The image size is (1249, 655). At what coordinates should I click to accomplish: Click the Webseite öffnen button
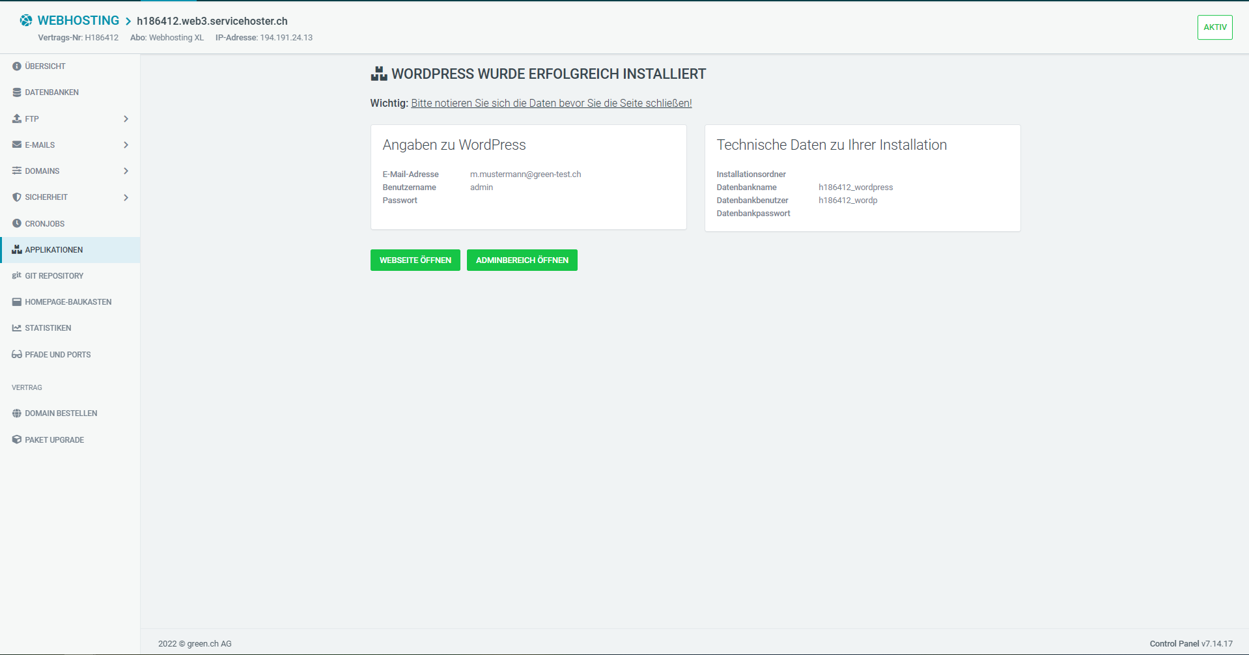point(415,260)
